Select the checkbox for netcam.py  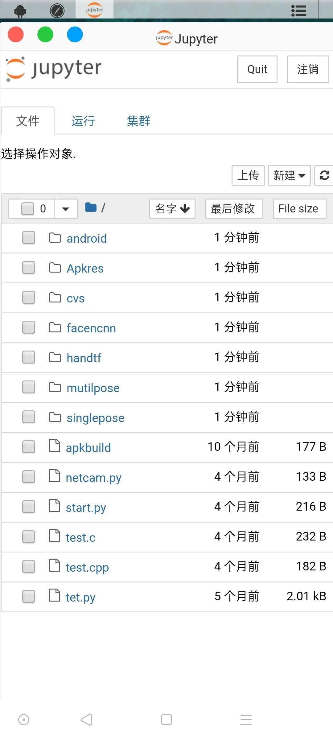(x=29, y=477)
